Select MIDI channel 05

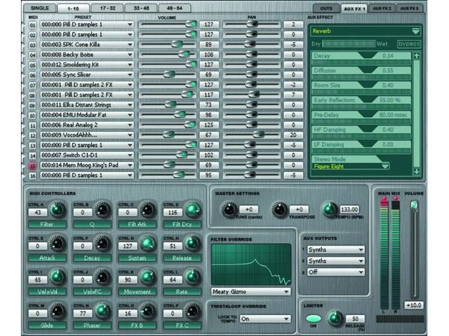coord(32,65)
